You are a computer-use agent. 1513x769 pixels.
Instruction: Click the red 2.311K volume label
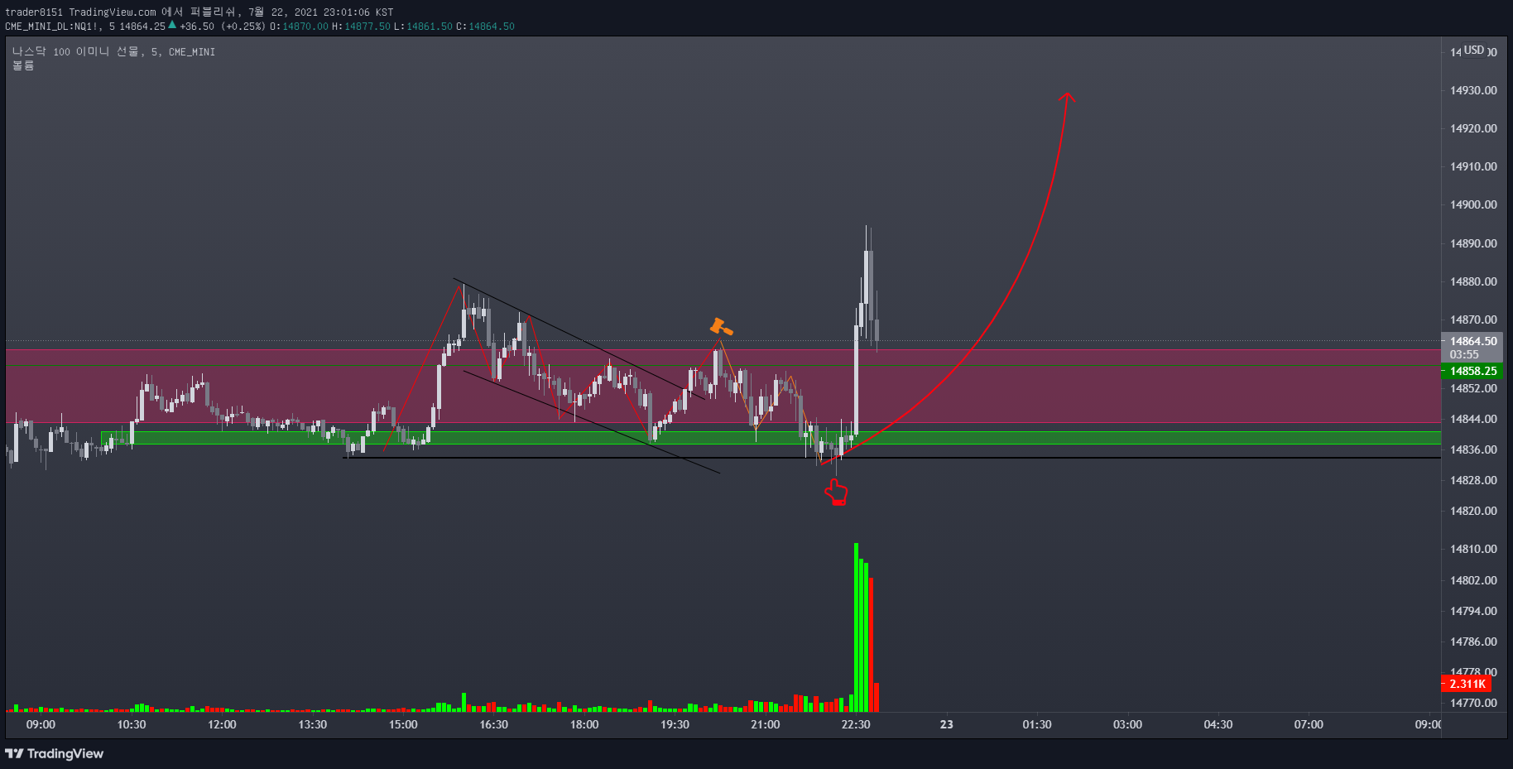pyautogui.click(x=1467, y=684)
